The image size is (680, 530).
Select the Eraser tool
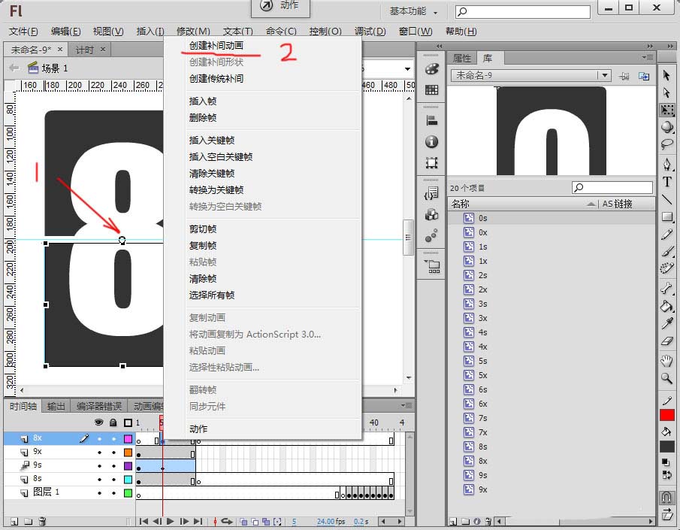pyautogui.click(x=667, y=341)
